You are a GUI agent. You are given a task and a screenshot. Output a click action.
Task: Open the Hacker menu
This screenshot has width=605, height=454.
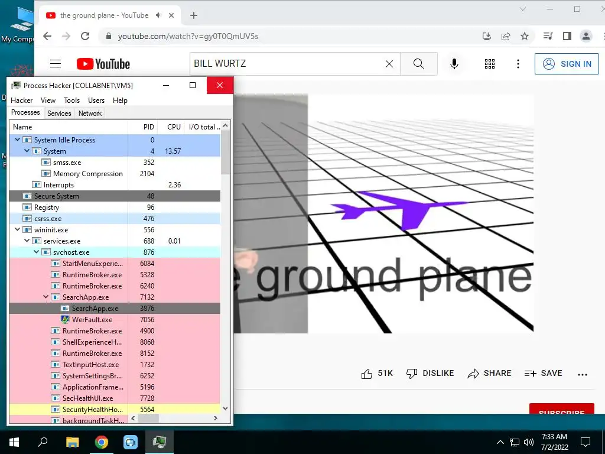coord(22,100)
